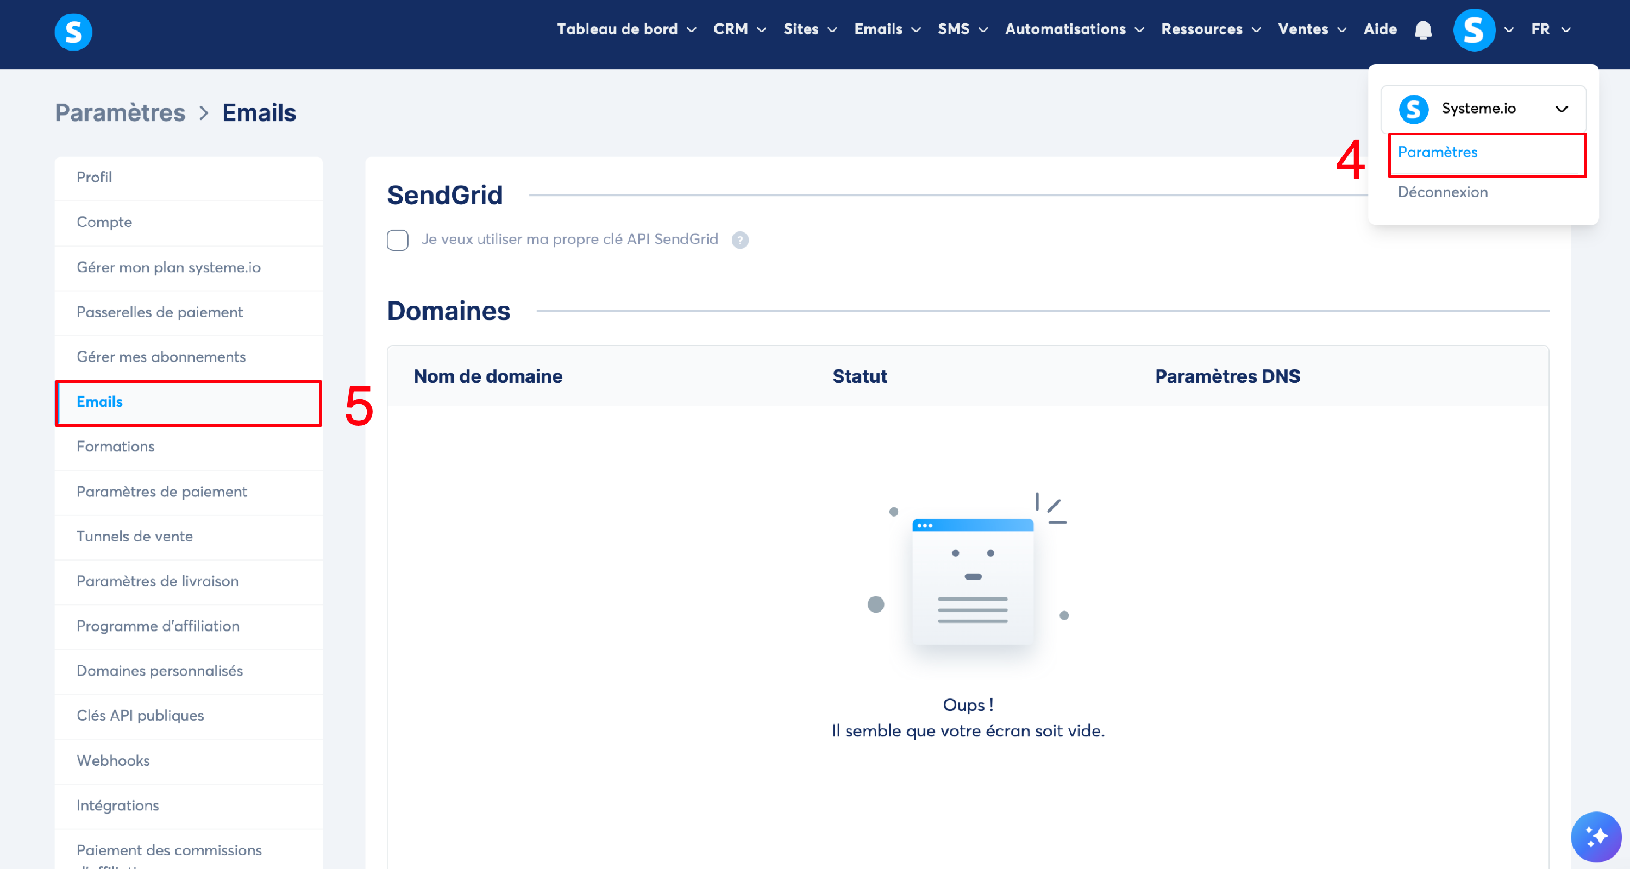This screenshot has width=1630, height=869.
Task: Click the Systeme.io workspace logo in the dropdown
Action: (1414, 109)
